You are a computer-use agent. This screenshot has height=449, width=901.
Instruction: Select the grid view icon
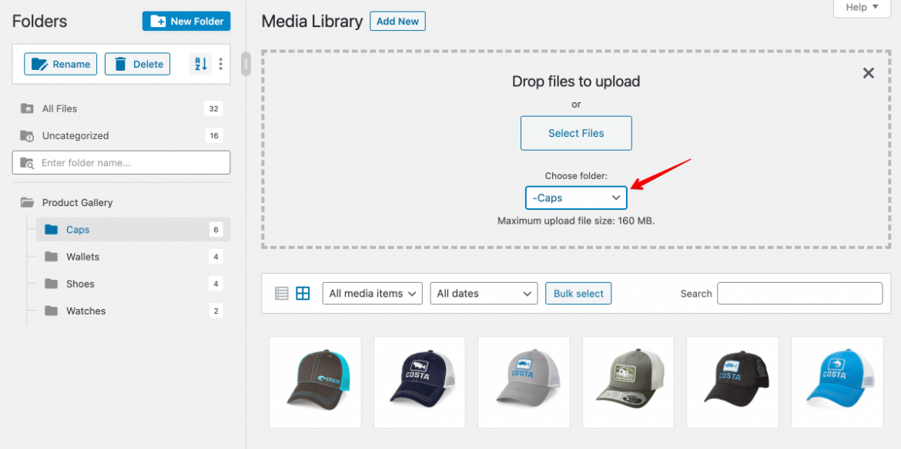point(303,293)
